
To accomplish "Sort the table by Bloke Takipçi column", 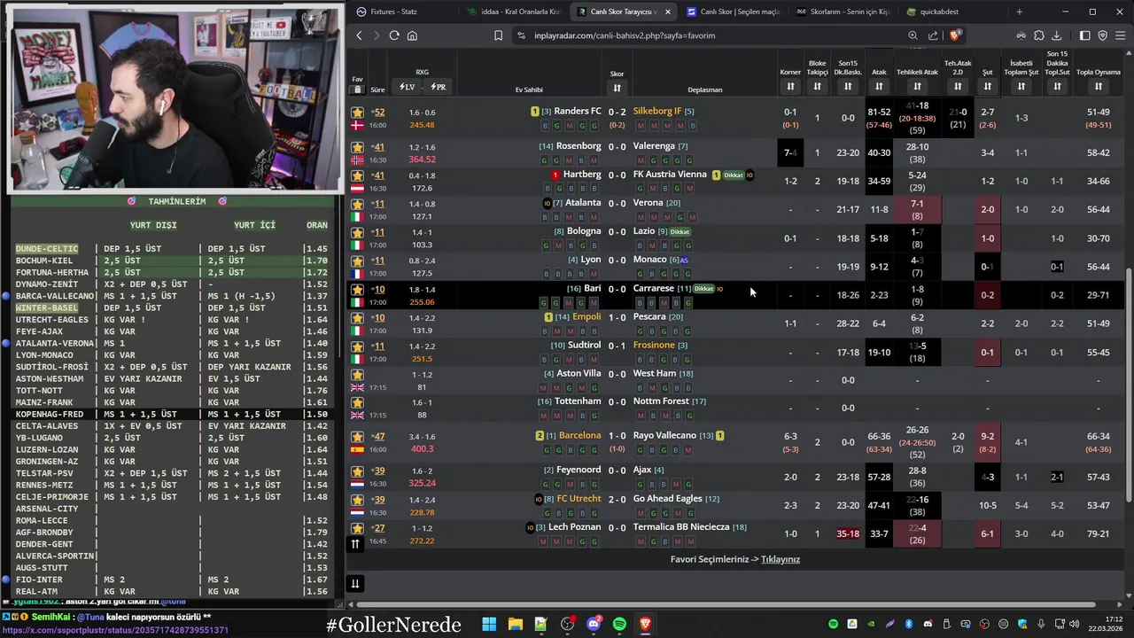I will 817,86.
